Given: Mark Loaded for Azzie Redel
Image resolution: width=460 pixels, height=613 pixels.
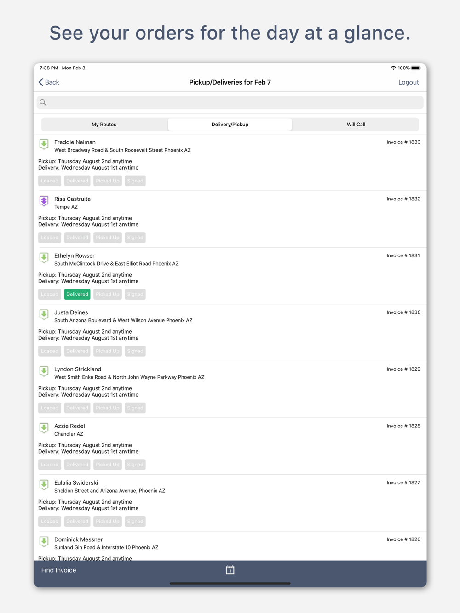Looking at the screenshot, I should pyautogui.click(x=50, y=465).
